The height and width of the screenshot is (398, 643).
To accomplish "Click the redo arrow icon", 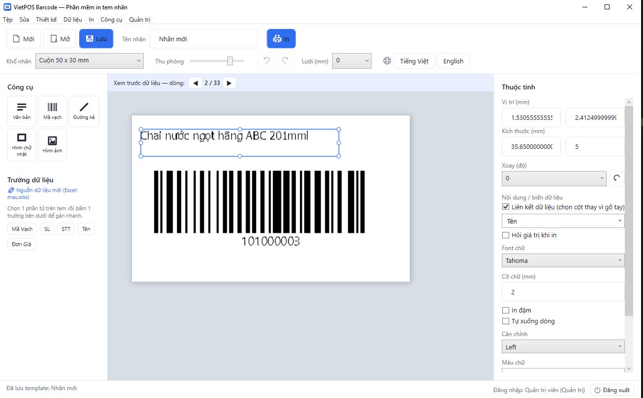I will [285, 61].
